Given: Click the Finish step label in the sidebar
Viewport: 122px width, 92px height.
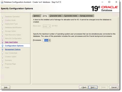Looking at the screenshot, I should coord(7,68).
